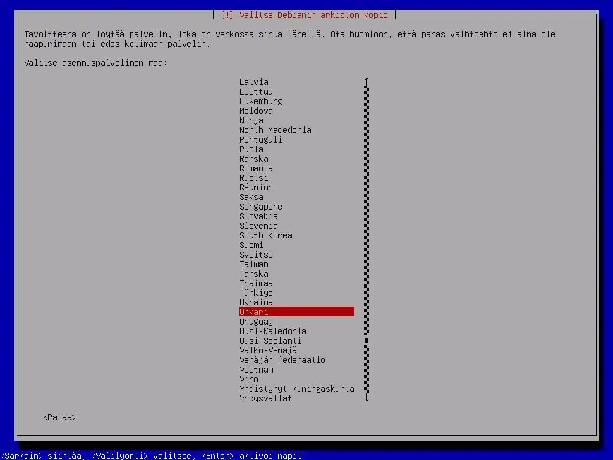The height and width of the screenshot is (460, 613).
Task: Click the black scrollbar position marker
Action: pos(366,341)
